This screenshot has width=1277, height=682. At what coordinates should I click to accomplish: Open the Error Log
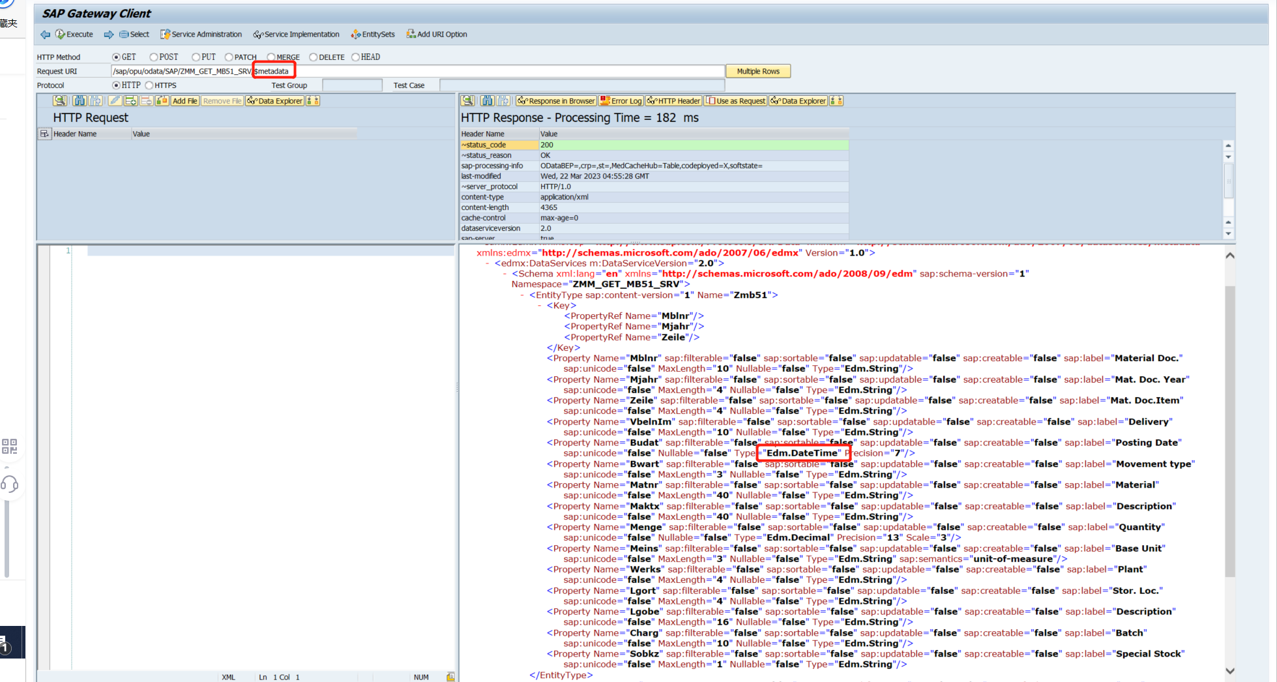pyautogui.click(x=621, y=100)
